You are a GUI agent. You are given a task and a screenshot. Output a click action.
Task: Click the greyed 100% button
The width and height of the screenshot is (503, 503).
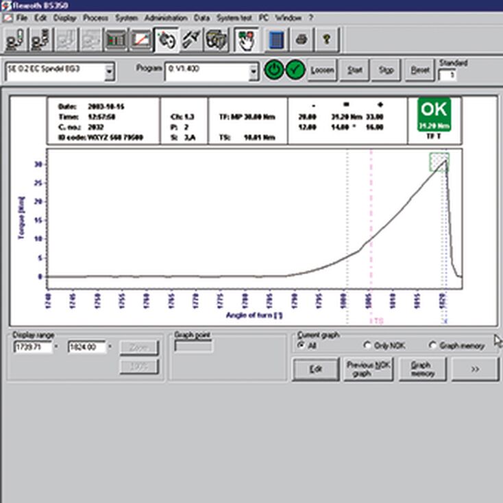coord(139,367)
